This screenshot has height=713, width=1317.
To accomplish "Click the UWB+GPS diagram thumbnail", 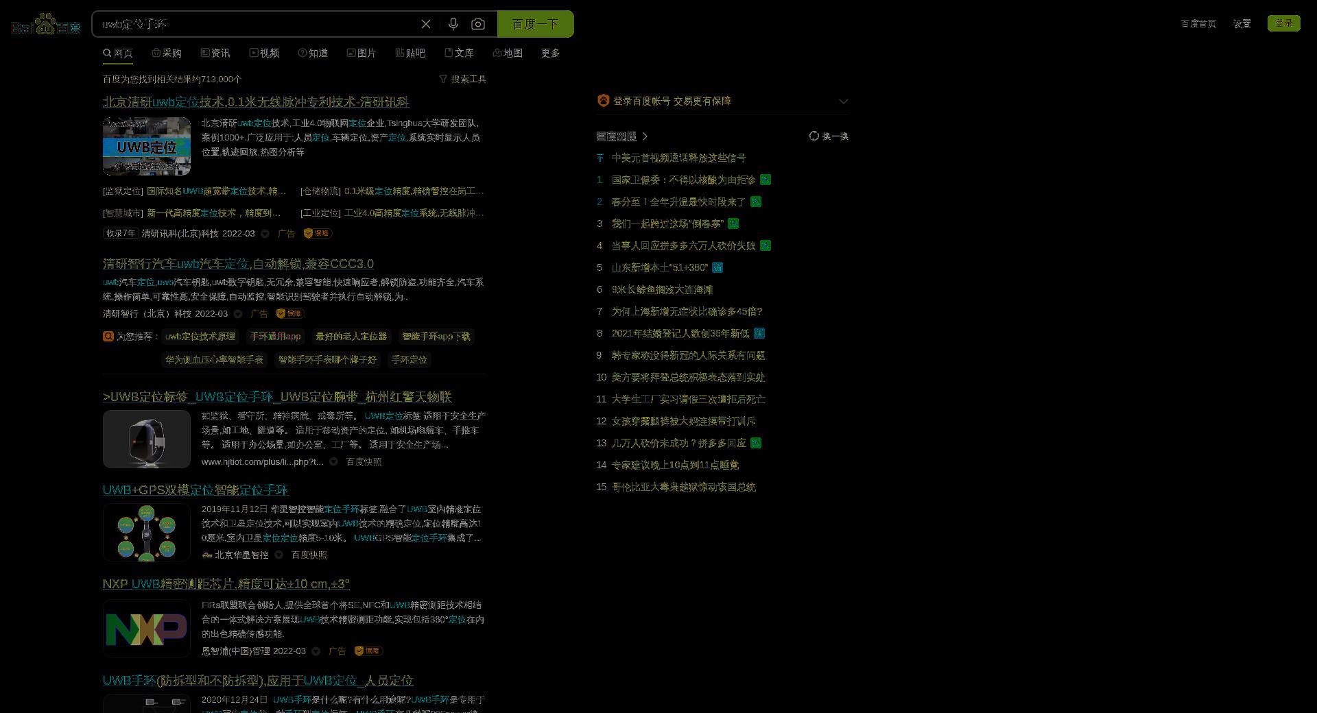I will (x=147, y=532).
